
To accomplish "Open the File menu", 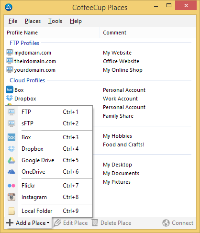I will pyautogui.click(x=13, y=21).
